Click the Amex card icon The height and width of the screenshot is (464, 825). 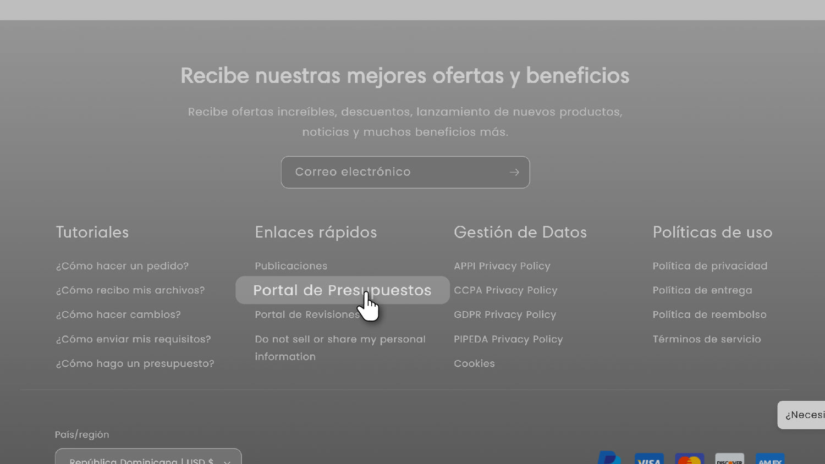(x=769, y=459)
